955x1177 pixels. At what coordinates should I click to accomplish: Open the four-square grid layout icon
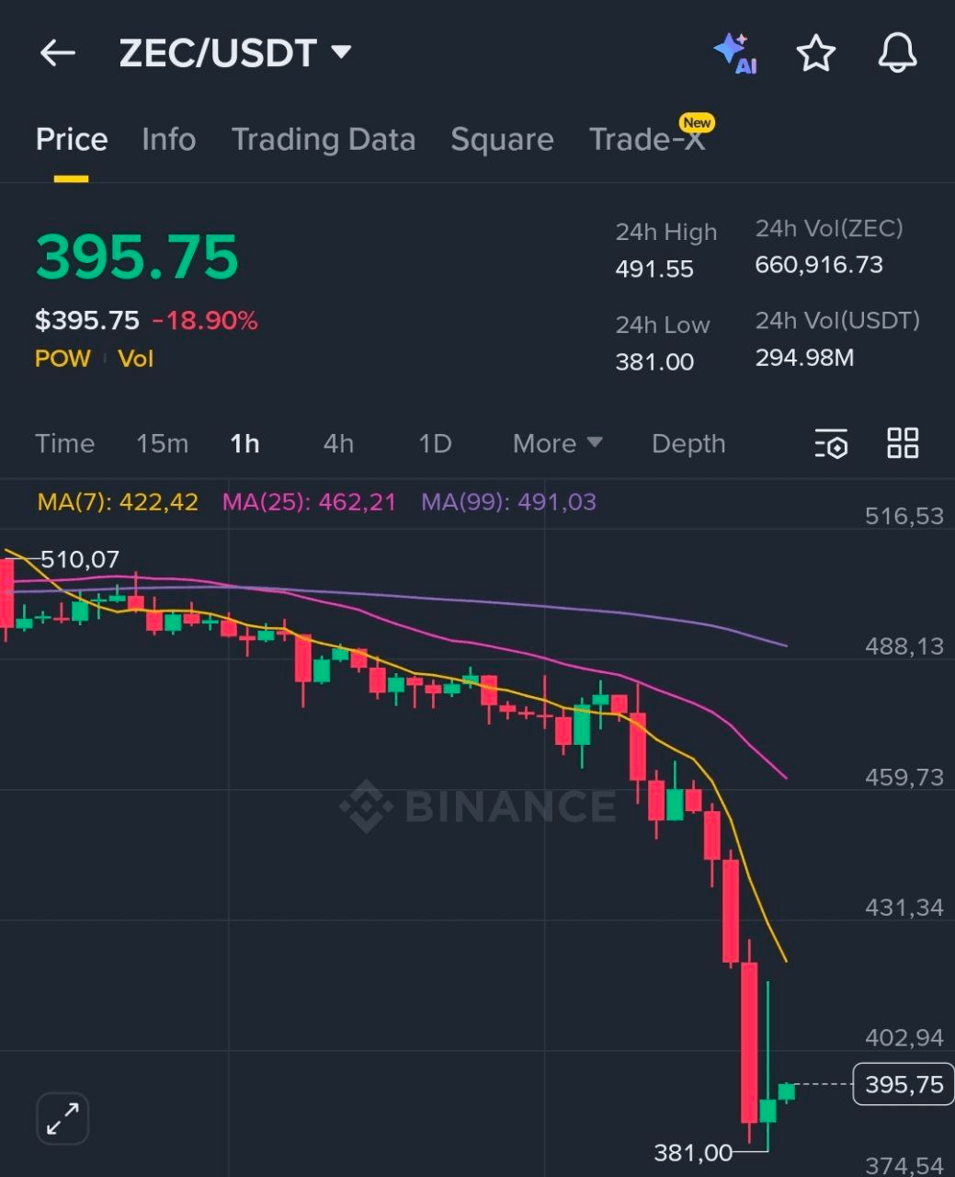point(903,443)
